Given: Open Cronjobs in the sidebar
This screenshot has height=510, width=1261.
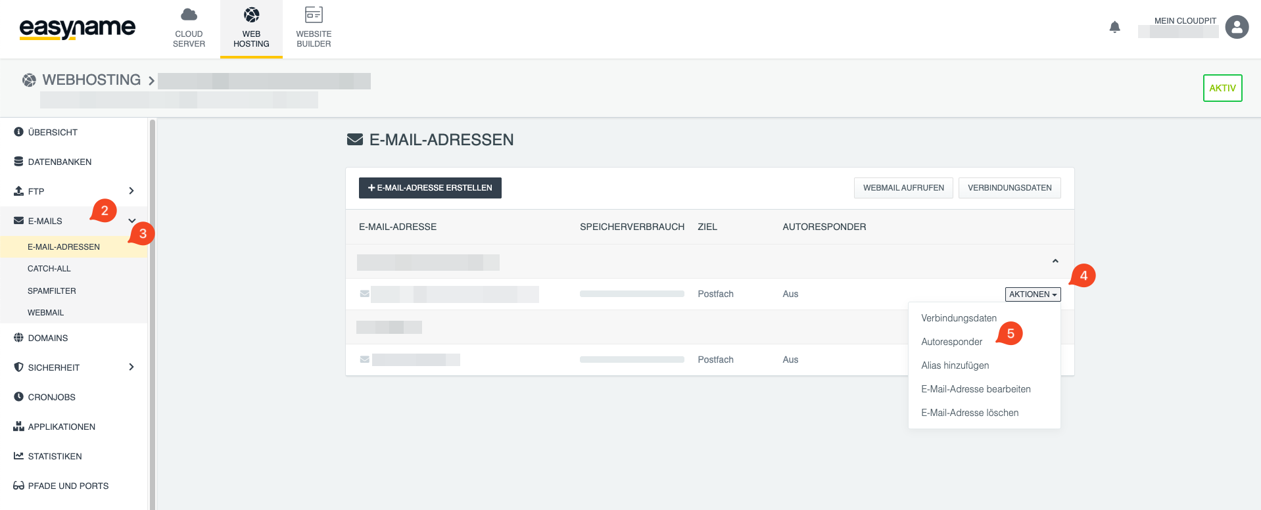Looking at the screenshot, I should [x=51, y=397].
